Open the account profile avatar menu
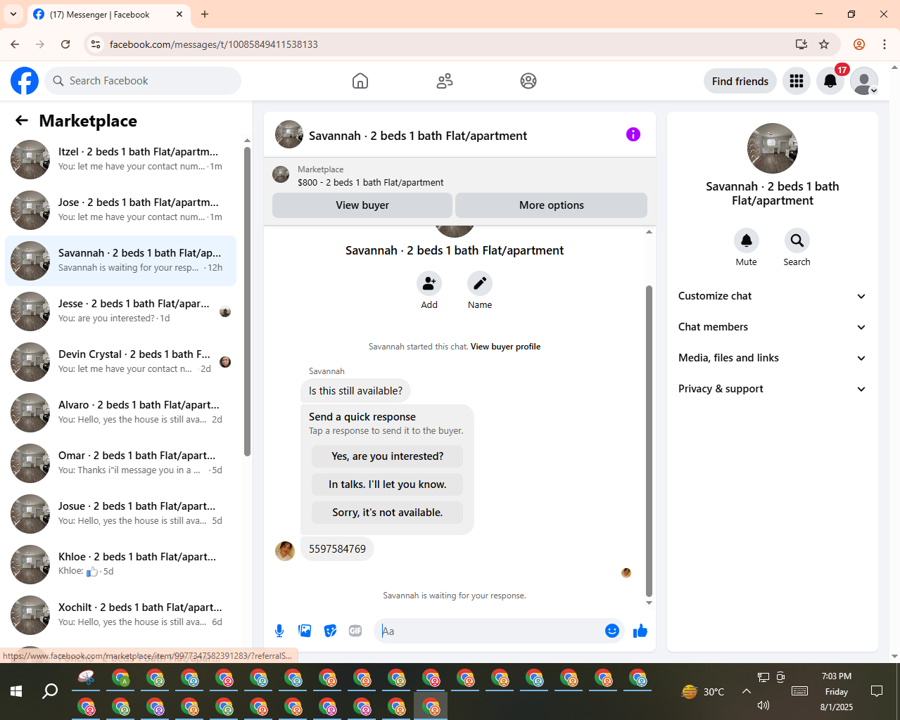900x720 pixels. [x=864, y=81]
